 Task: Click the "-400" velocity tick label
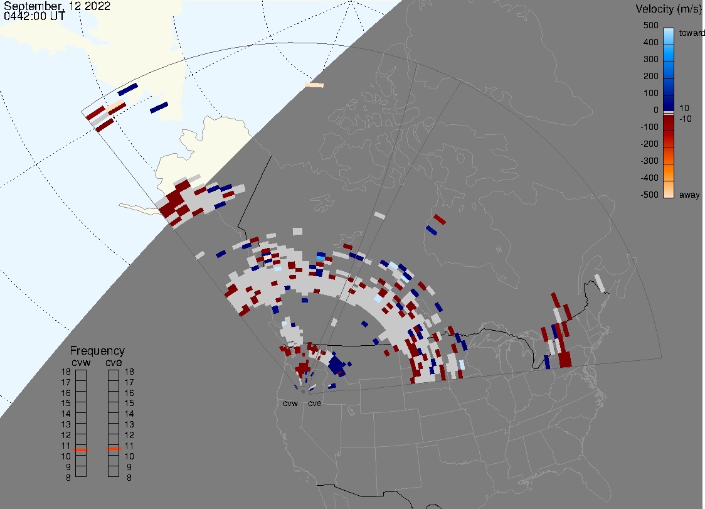(649, 178)
